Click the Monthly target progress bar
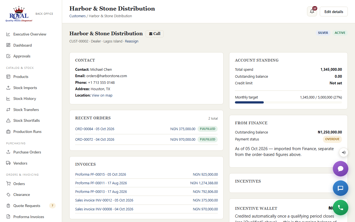Viewport: 355px width, 222px height. 288,102
